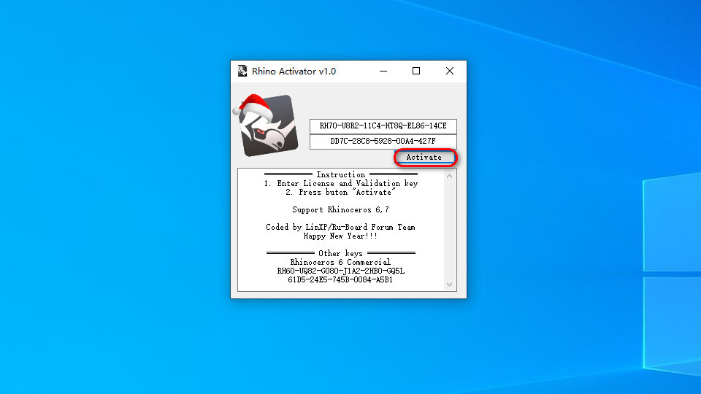Click the "Enter License and Validation key" line
This screenshot has height=394, width=701.
tap(341, 184)
